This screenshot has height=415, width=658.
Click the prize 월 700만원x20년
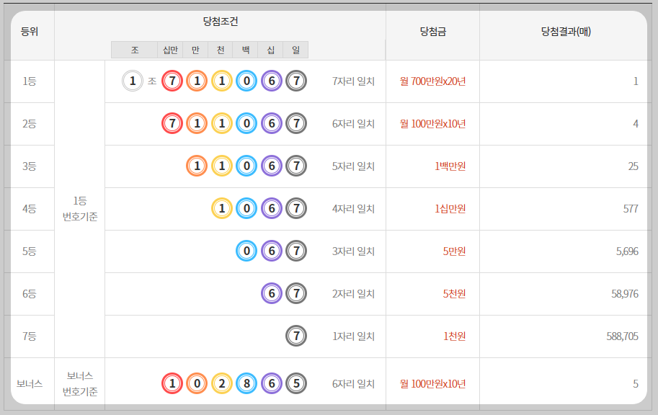click(432, 81)
